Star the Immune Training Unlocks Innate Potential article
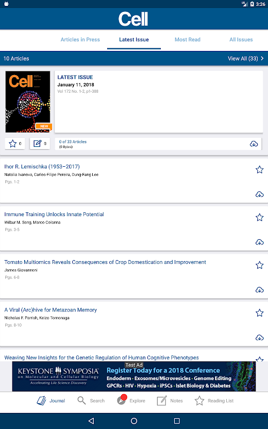 point(259,218)
